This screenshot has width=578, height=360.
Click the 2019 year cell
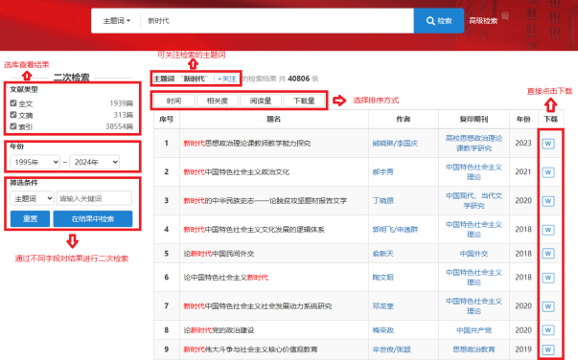[523, 349]
